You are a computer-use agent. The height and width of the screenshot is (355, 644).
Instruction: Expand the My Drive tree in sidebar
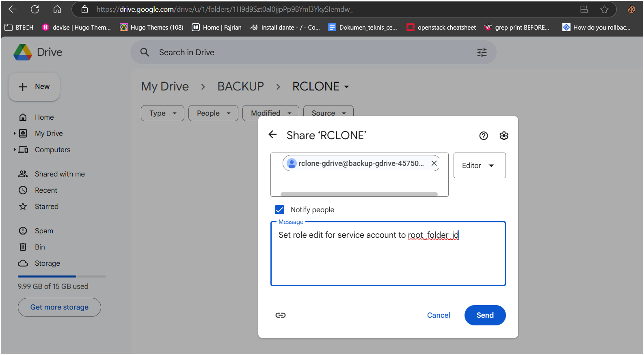(x=15, y=133)
